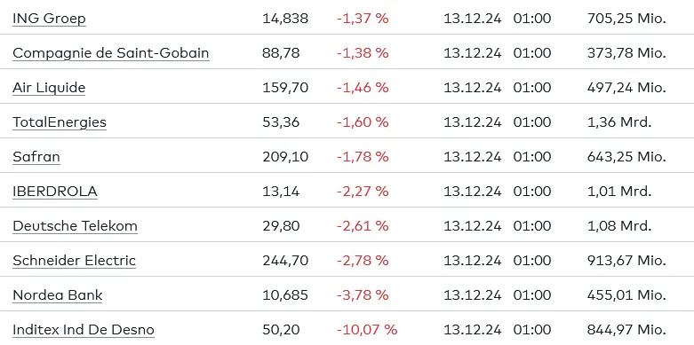Open the TotalEnergies stock page
The width and height of the screenshot is (694, 345).
60,122
